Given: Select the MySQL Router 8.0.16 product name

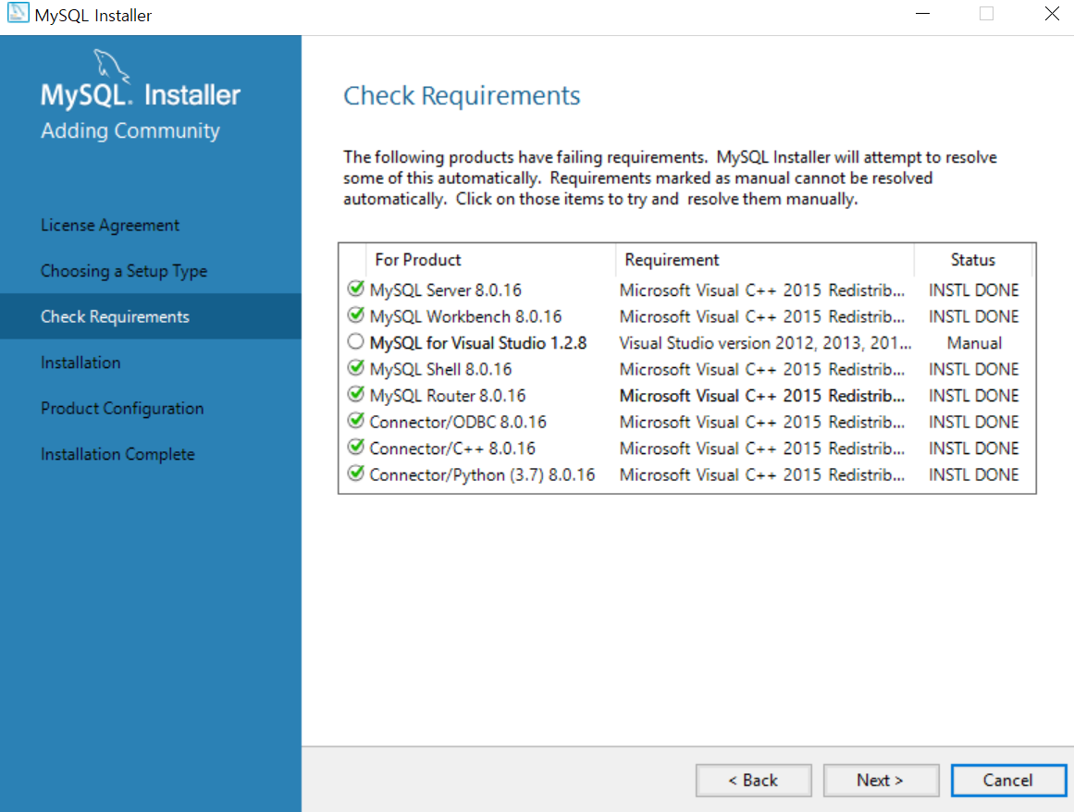Looking at the screenshot, I should point(448,396).
